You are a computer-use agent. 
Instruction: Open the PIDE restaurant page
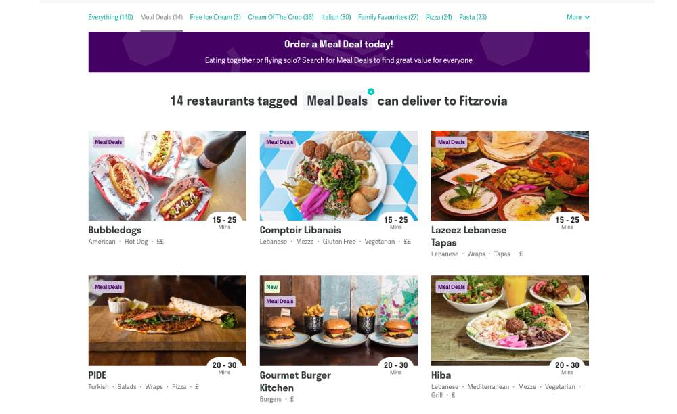pos(97,375)
